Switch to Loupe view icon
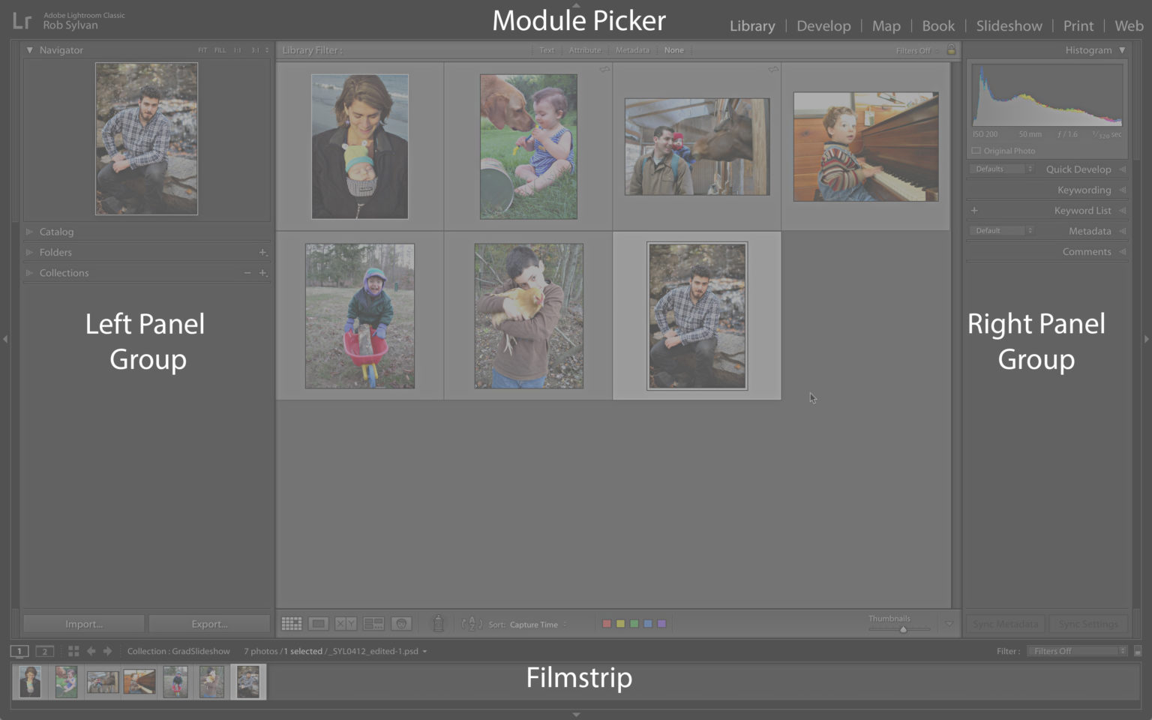The image size is (1152, 720). (x=319, y=624)
